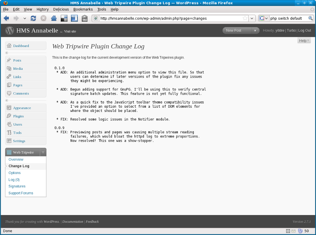Open the File menu

(x=6, y=9)
